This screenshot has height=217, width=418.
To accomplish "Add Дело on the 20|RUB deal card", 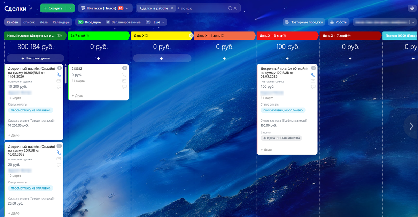I will tap(14, 213).
